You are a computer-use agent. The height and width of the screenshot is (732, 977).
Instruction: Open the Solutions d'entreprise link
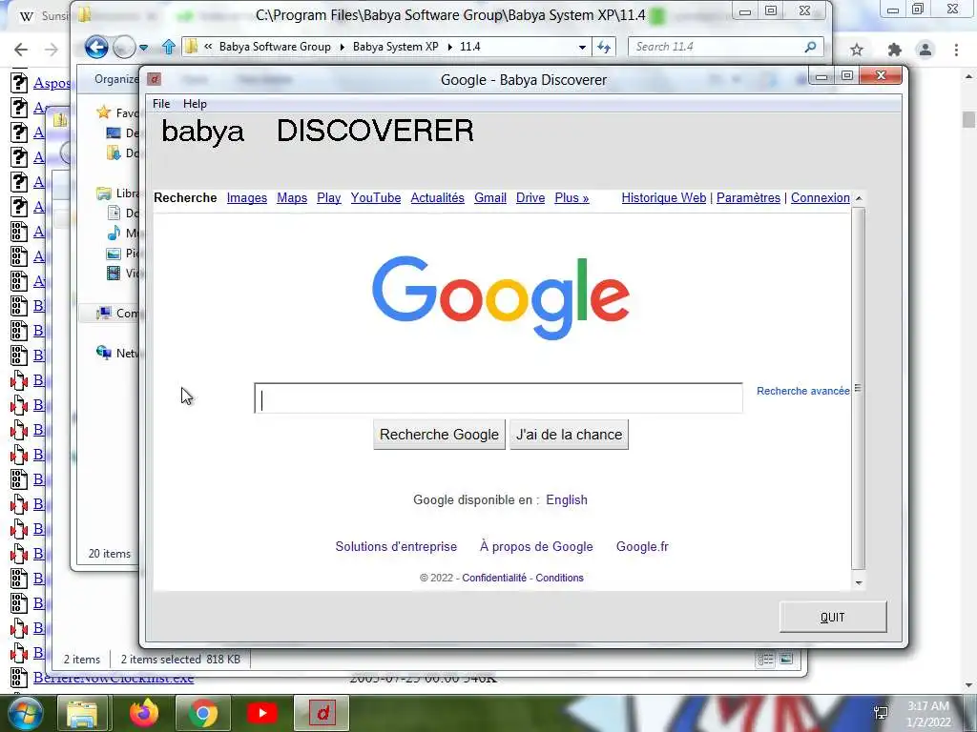396,546
